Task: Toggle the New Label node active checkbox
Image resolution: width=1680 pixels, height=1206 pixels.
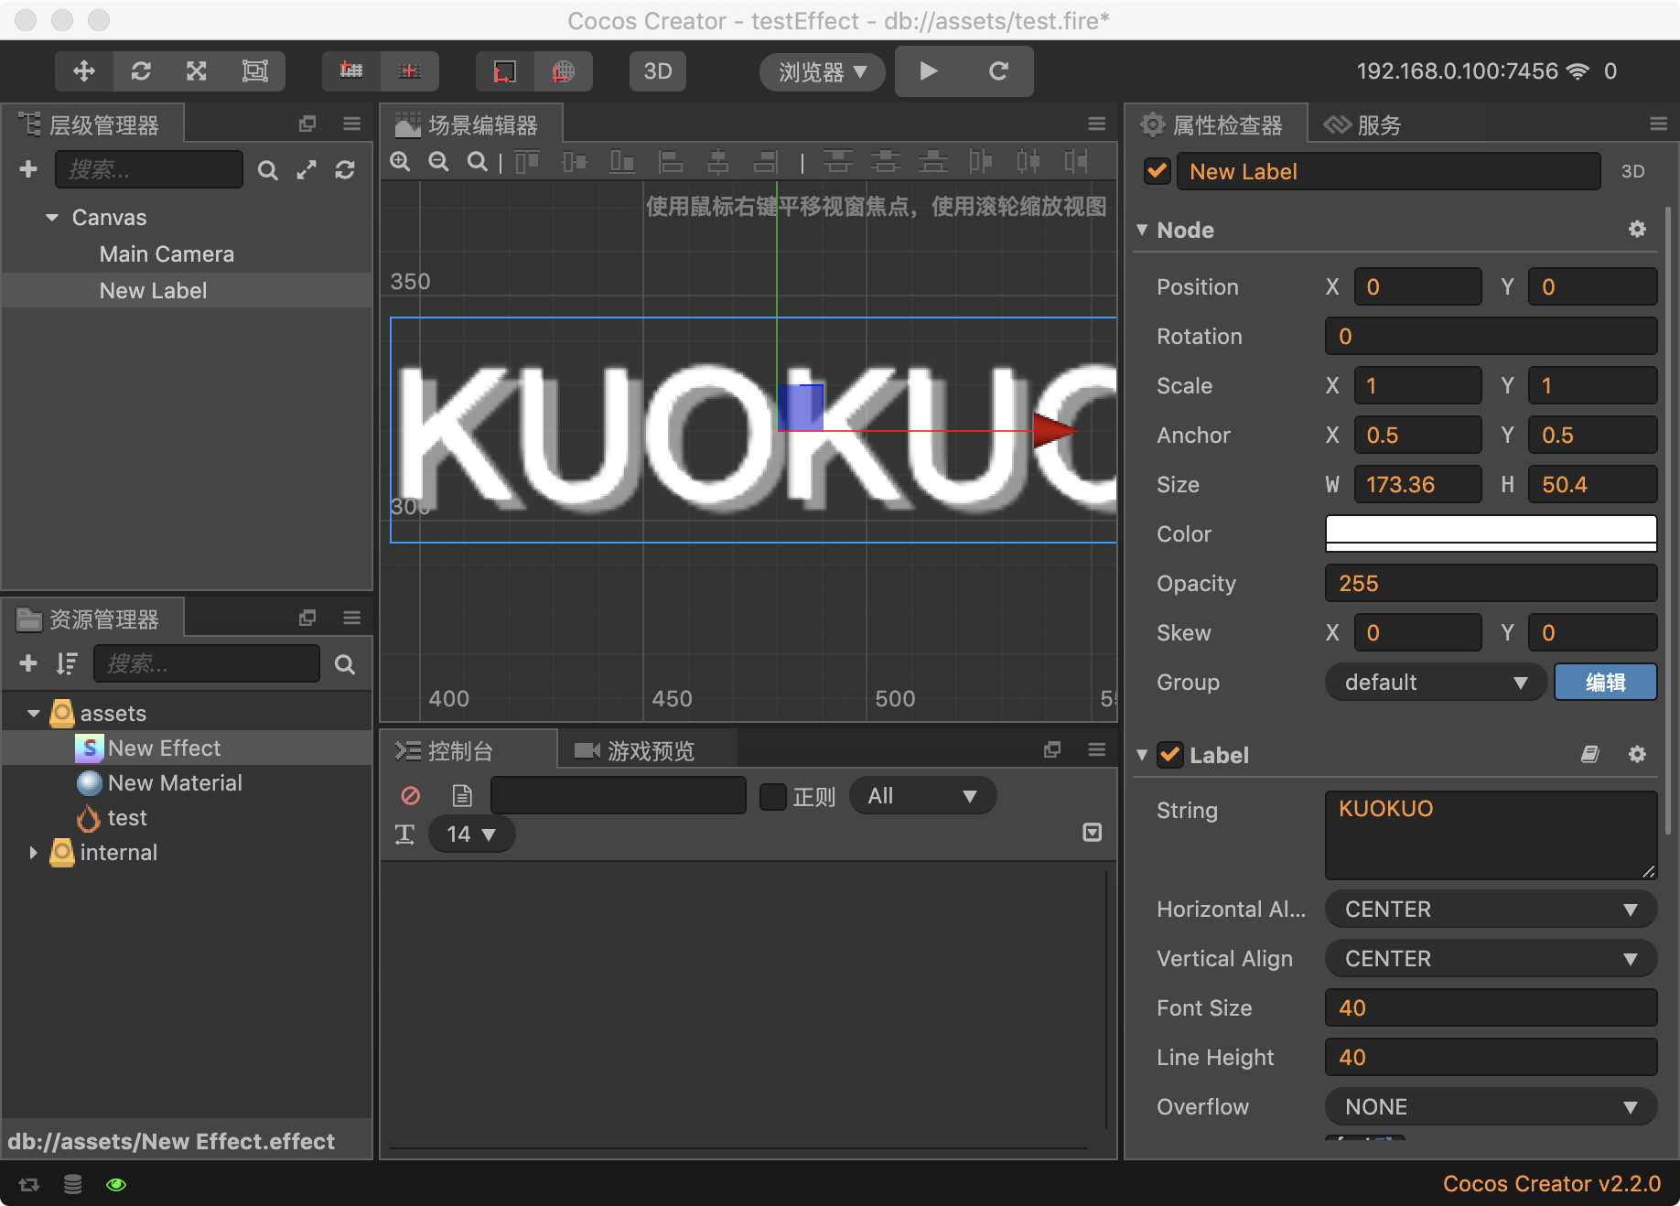Action: click(x=1158, y=171)
